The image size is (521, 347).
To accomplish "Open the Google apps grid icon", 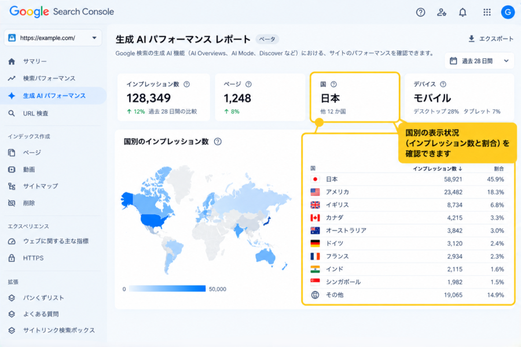I will pos(487,12).
